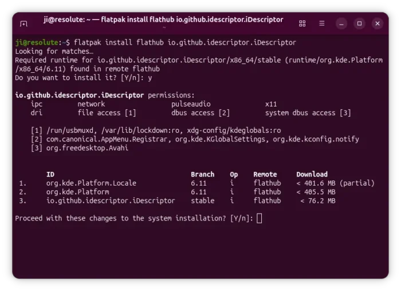Click the '< 76.2 MB' download size
The width and height of the screenshot is (401, 291).
coord(318,200)
